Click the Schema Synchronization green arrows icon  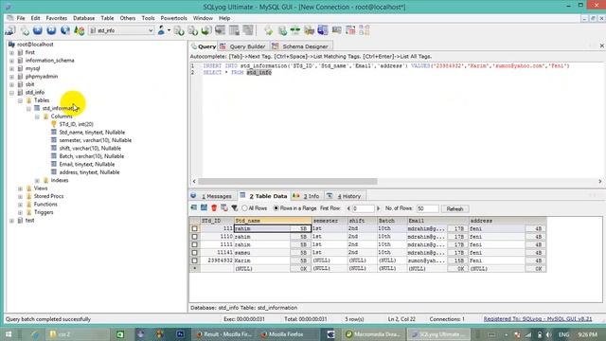pos(295,30)
